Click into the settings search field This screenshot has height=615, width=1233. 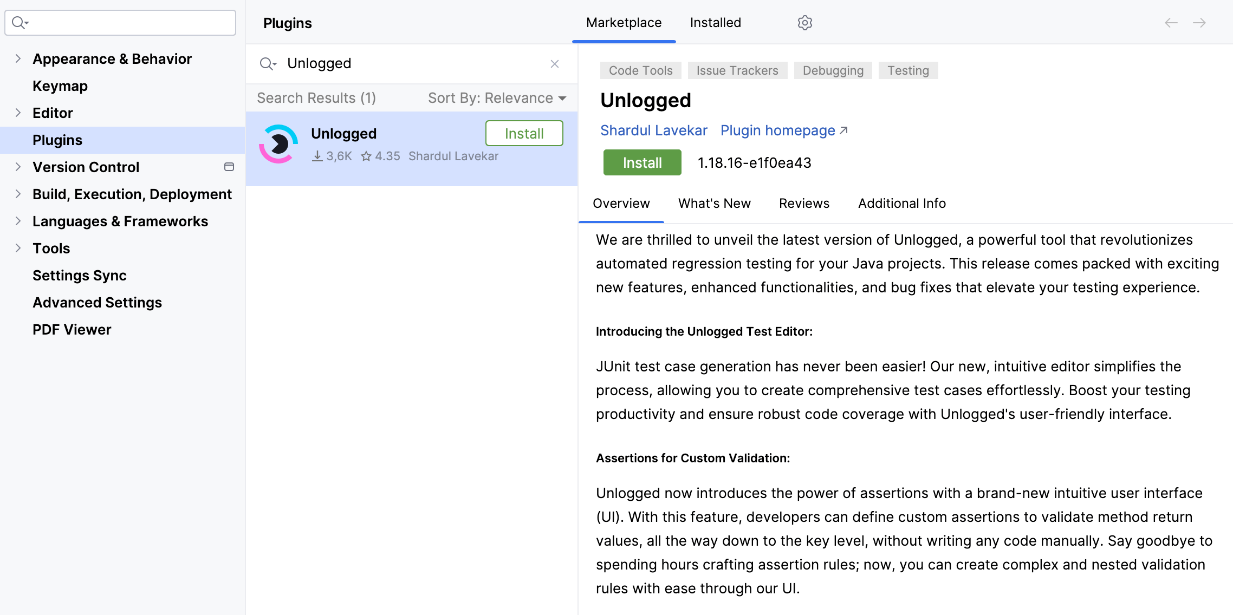coord(130,23)
